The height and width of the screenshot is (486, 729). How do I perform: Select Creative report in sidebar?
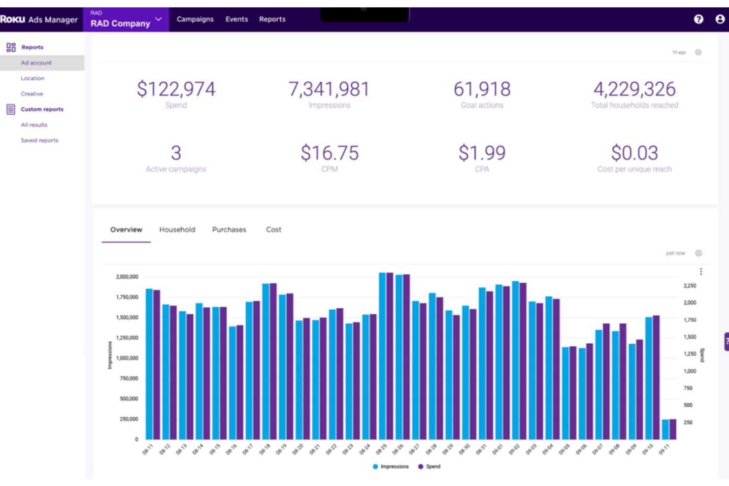[32, 94]
